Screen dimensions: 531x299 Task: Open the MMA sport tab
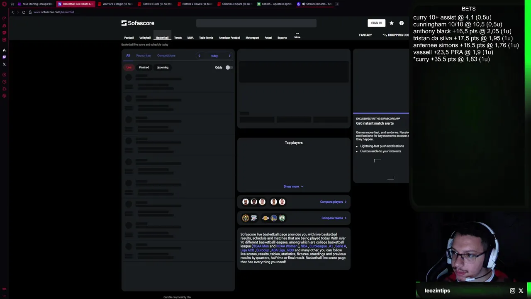coord(190,38)
